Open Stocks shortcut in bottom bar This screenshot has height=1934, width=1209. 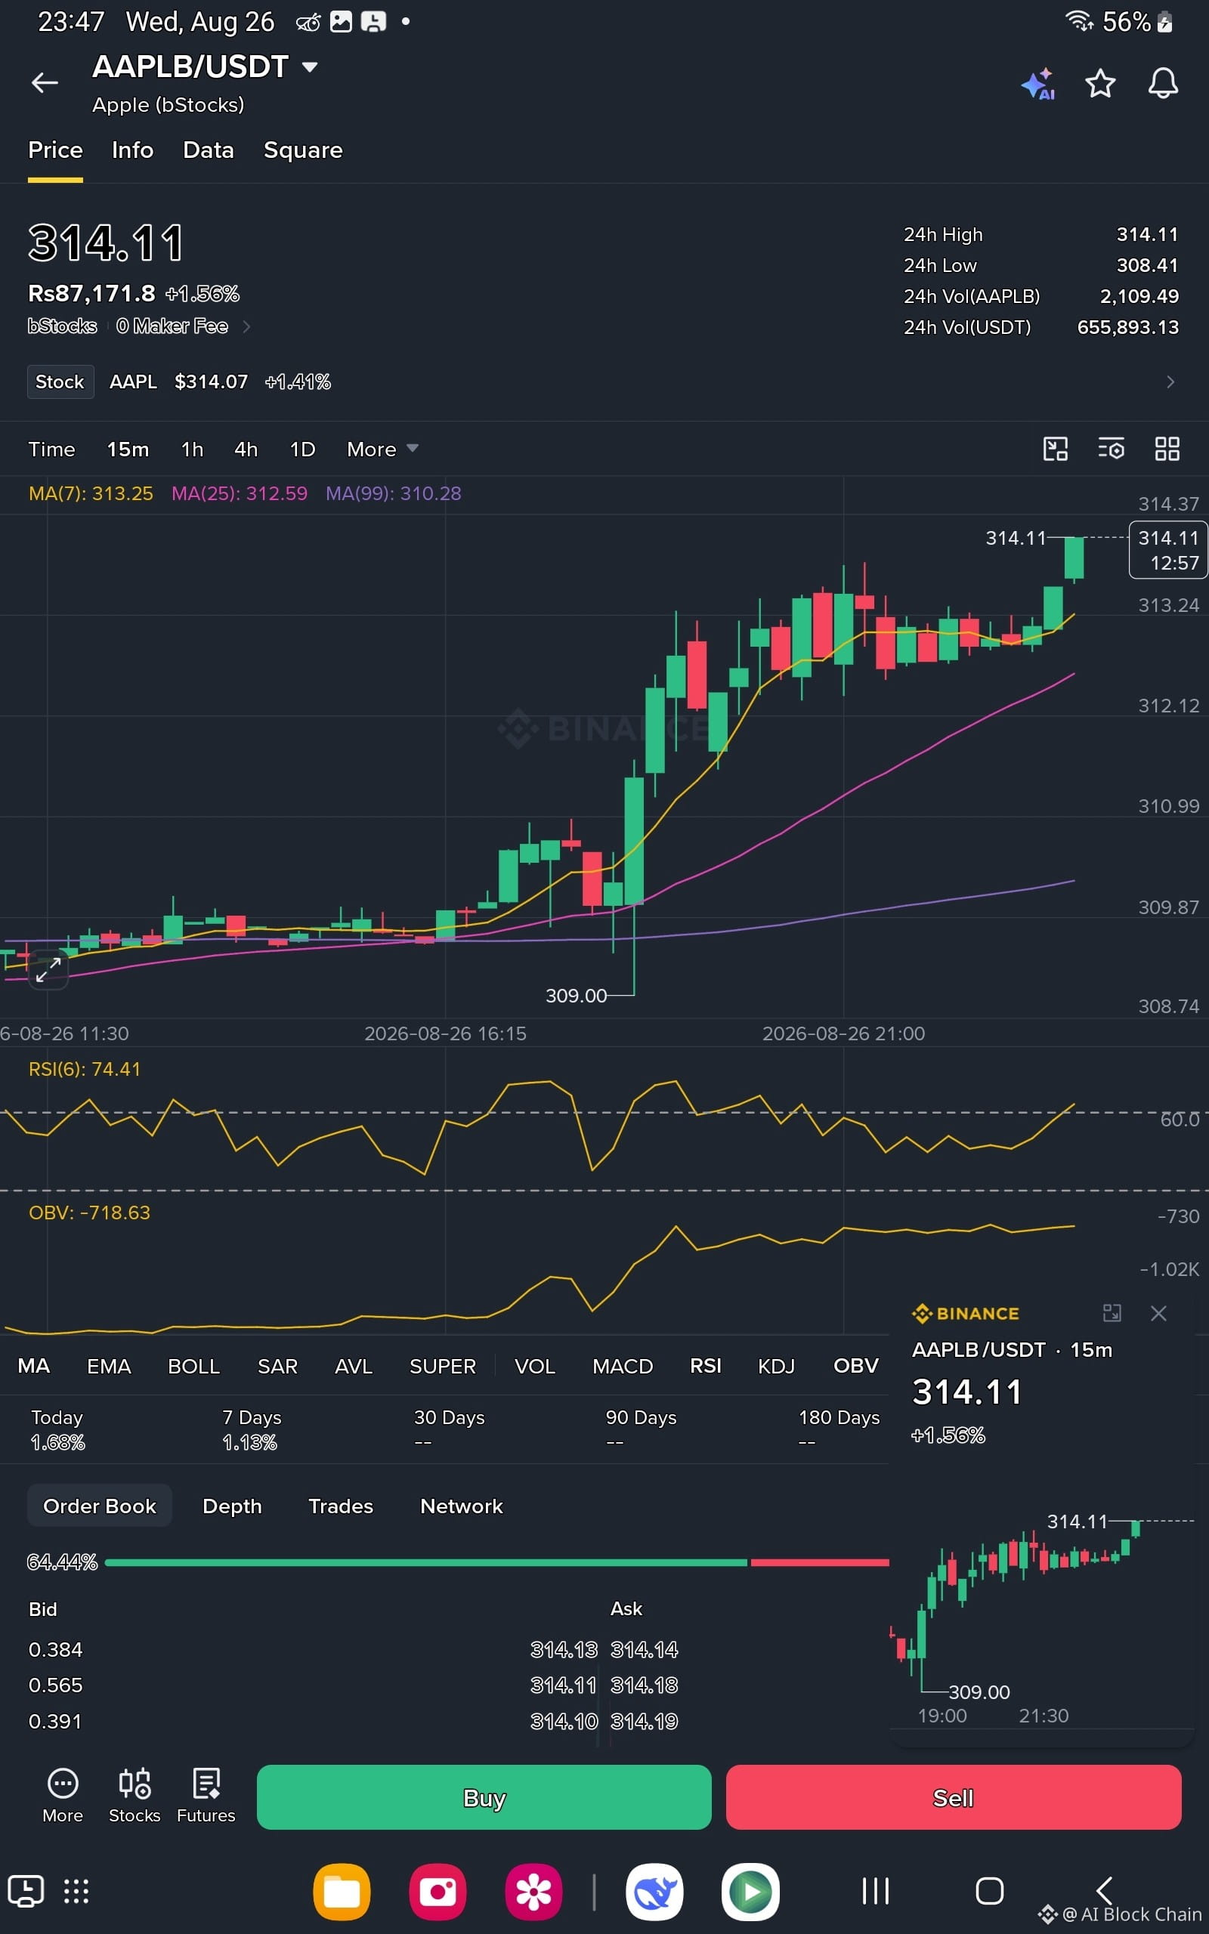click(135, 1796)
